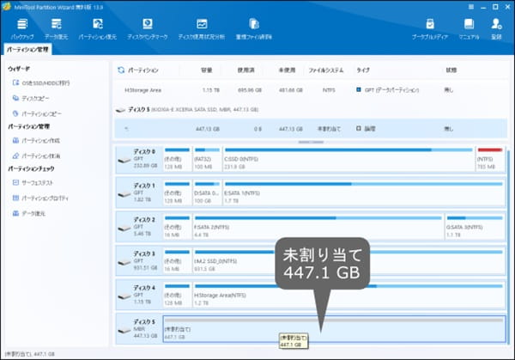Sort by ファイルシステム column header
Image resolution: width=515 pixels, height=360 pixels.
(326, 70)
